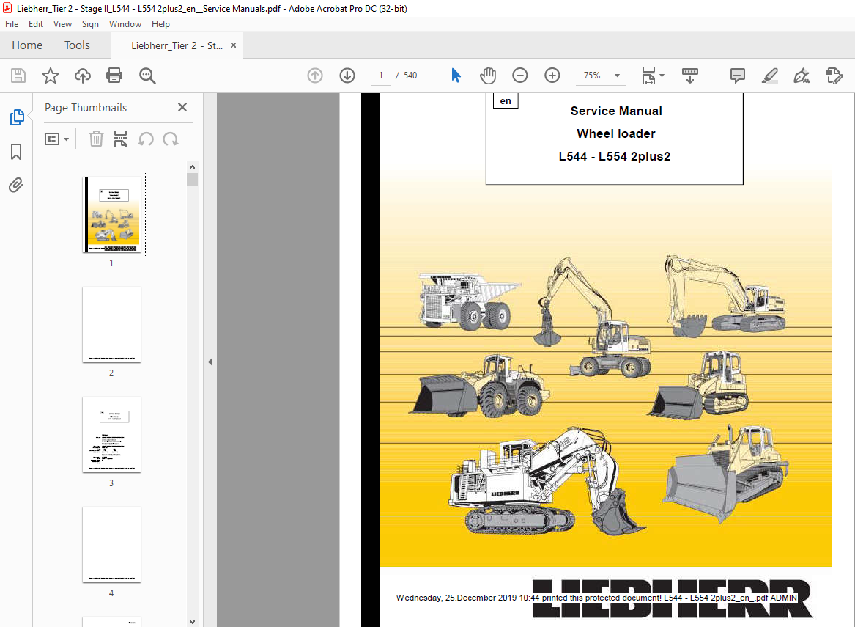Viewport: 855px width, 627px height.
Task: Open thumbnail options dropdown menu
Action: 56,139
